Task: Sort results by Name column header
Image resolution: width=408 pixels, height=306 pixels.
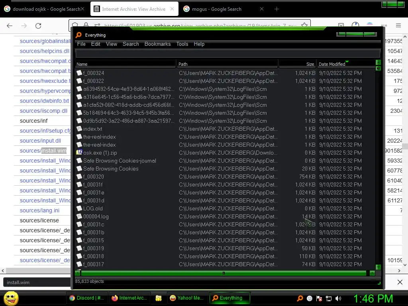Action: tap(126, 64)
